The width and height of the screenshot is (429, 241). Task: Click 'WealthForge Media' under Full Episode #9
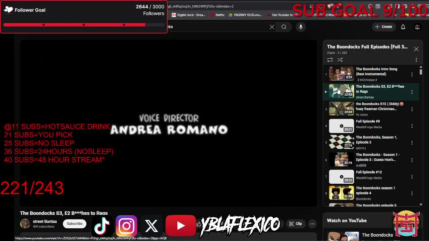pos(369,127)
